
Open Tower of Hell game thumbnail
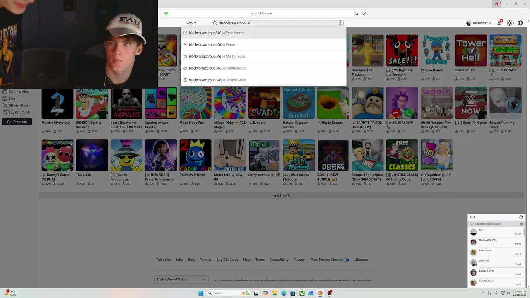[x=471, y=50]
